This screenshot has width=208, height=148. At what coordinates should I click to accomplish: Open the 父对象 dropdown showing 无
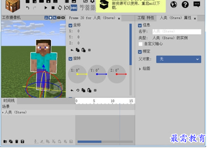tap(179, 59)
